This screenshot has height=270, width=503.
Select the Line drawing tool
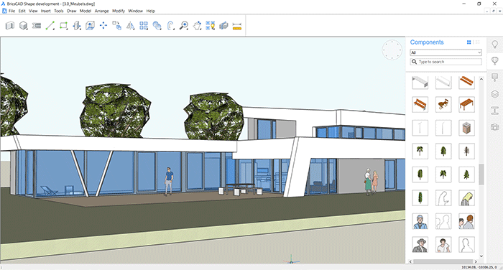pos(50,25)
